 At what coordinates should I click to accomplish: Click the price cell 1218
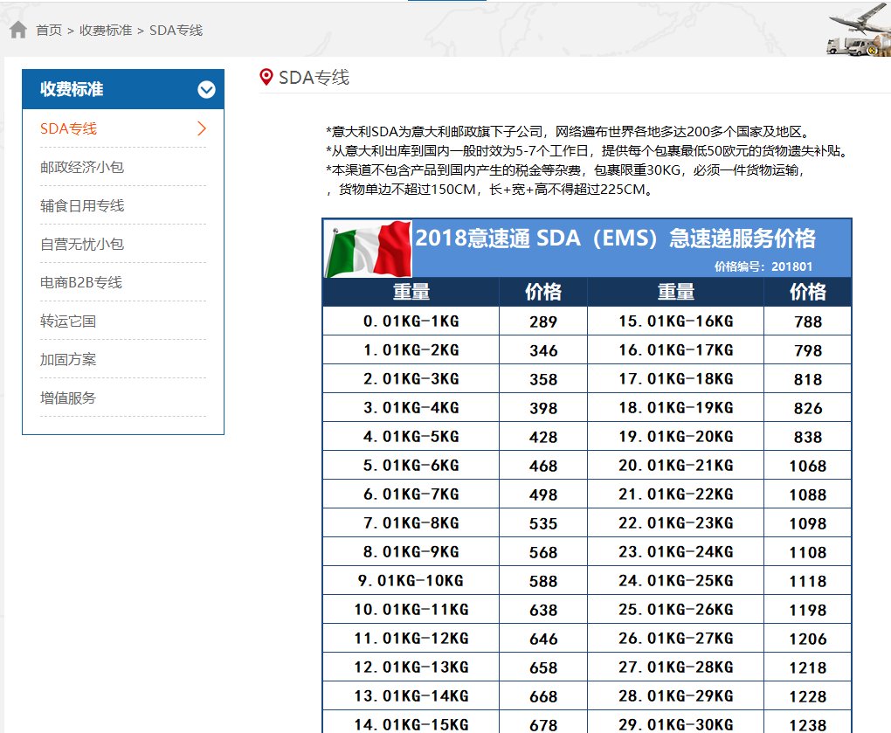(x=808, y=667)
